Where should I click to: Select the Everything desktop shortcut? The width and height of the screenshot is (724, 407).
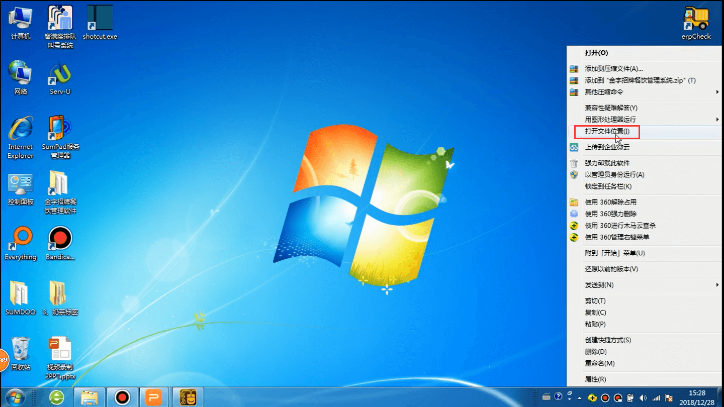click(x=21, y=244)
